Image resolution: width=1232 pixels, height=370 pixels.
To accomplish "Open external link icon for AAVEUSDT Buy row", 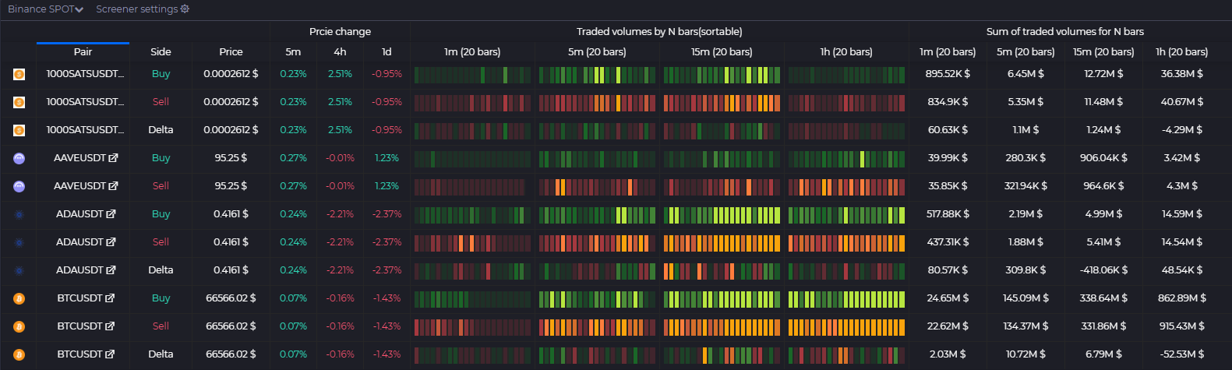I will tap(114, 158).
